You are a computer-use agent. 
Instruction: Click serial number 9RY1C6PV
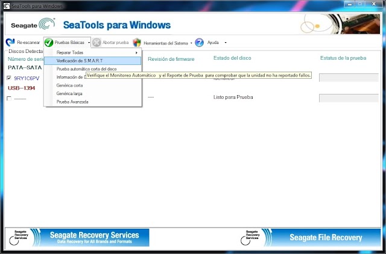27,78
